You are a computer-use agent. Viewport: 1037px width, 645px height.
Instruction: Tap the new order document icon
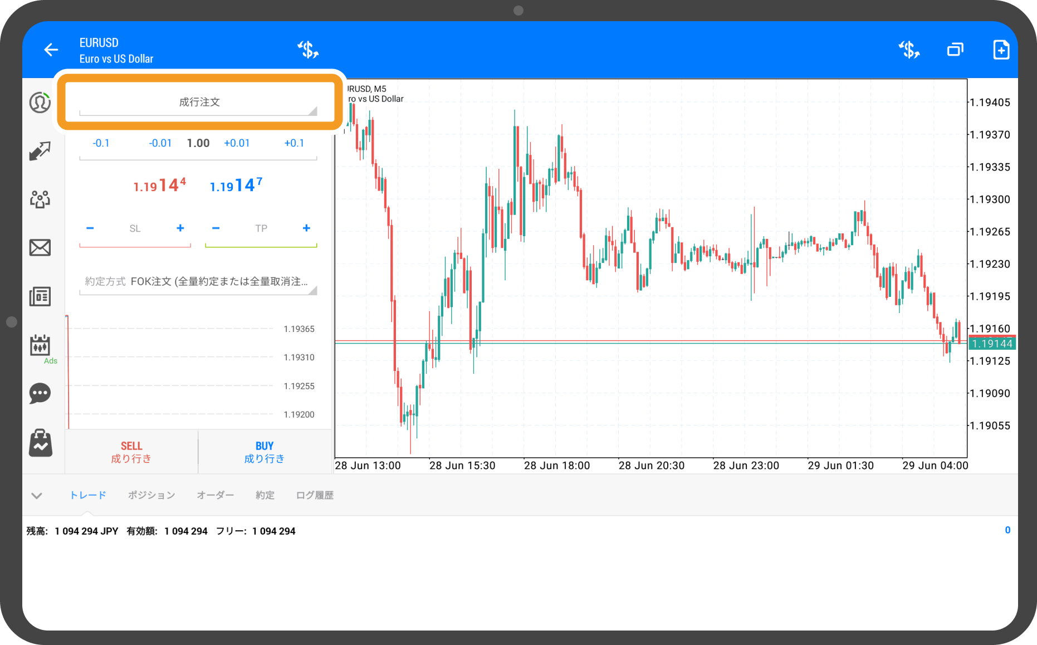(x=1001, y=50)
